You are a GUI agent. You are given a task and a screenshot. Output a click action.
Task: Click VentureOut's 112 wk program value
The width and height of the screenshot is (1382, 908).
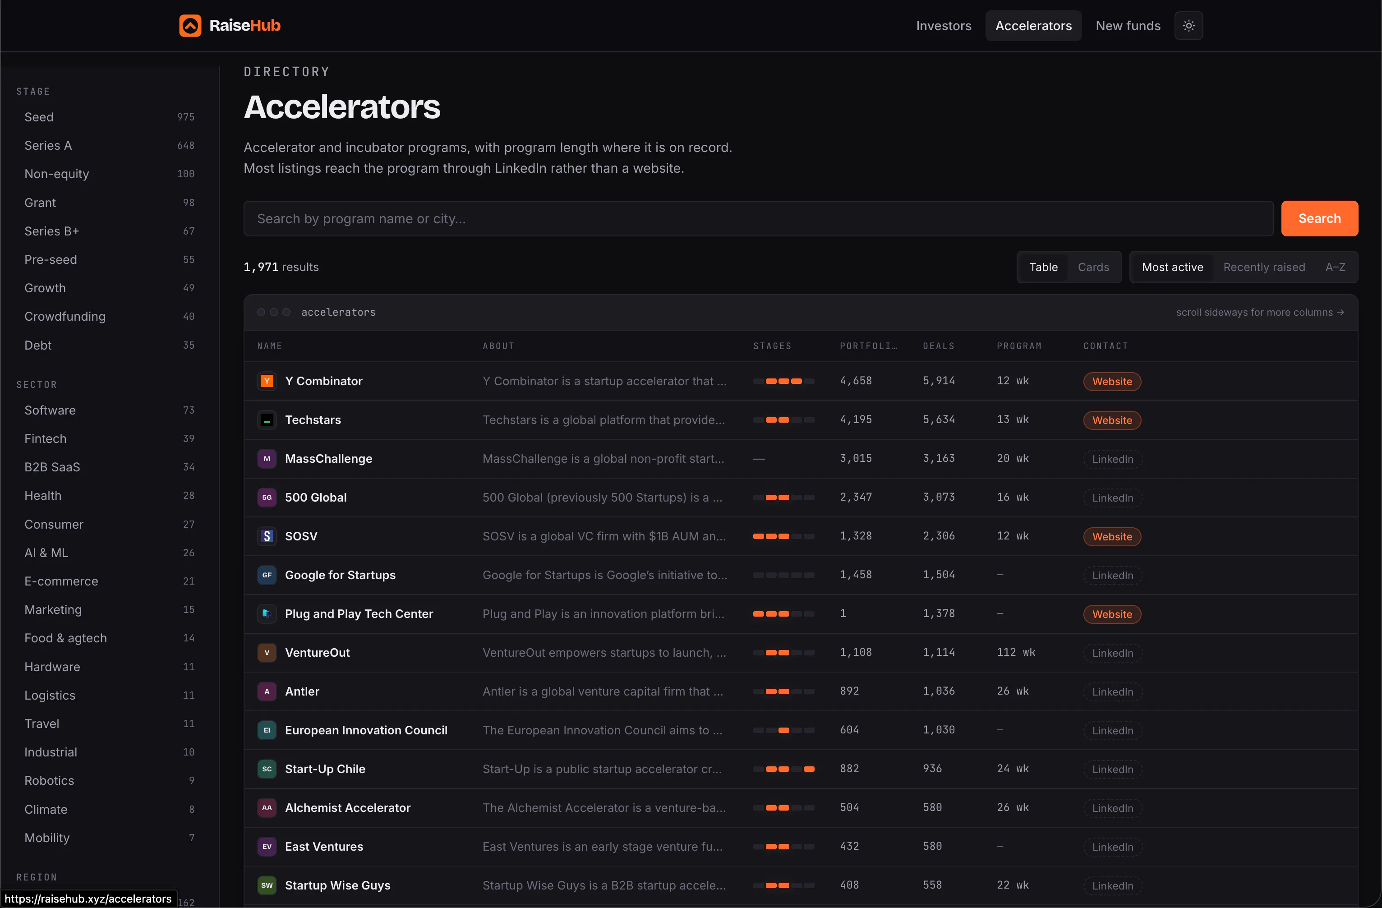1016,653
